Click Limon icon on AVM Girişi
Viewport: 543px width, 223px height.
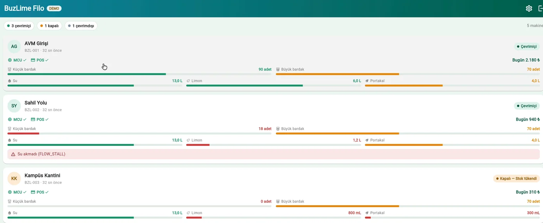(188, 81)
